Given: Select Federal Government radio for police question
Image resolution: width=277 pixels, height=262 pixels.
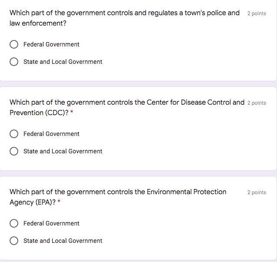Looking at the screenshot, I should click(14, 44).
